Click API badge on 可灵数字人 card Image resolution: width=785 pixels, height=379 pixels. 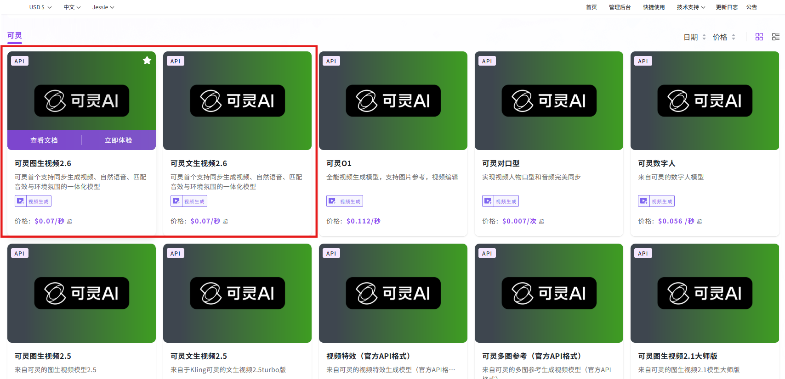coord(643,61)
